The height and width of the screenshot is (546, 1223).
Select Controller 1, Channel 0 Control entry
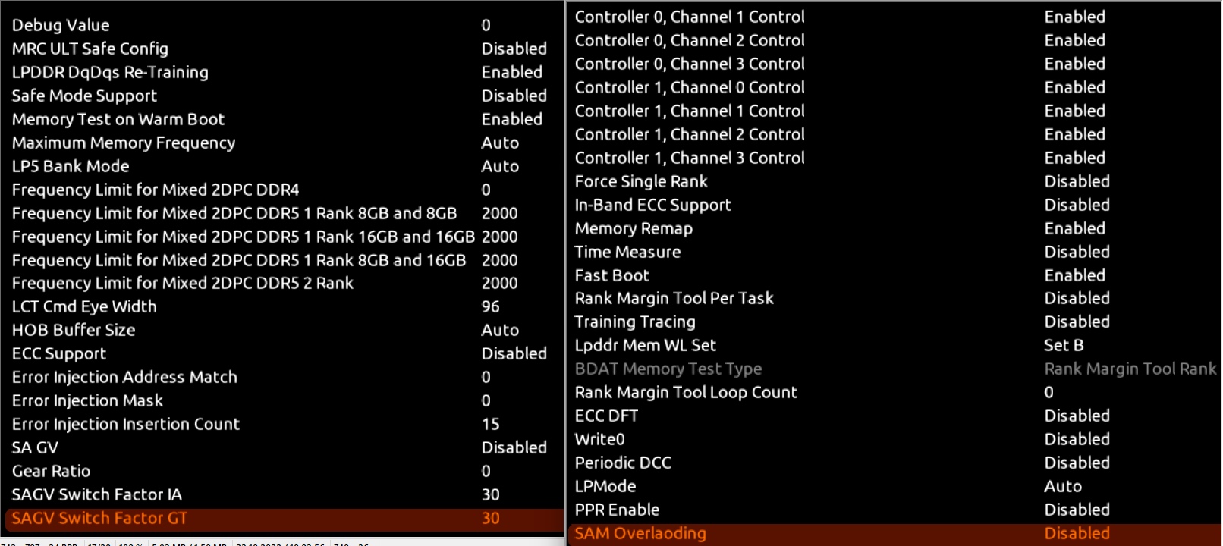coord(690,87)
